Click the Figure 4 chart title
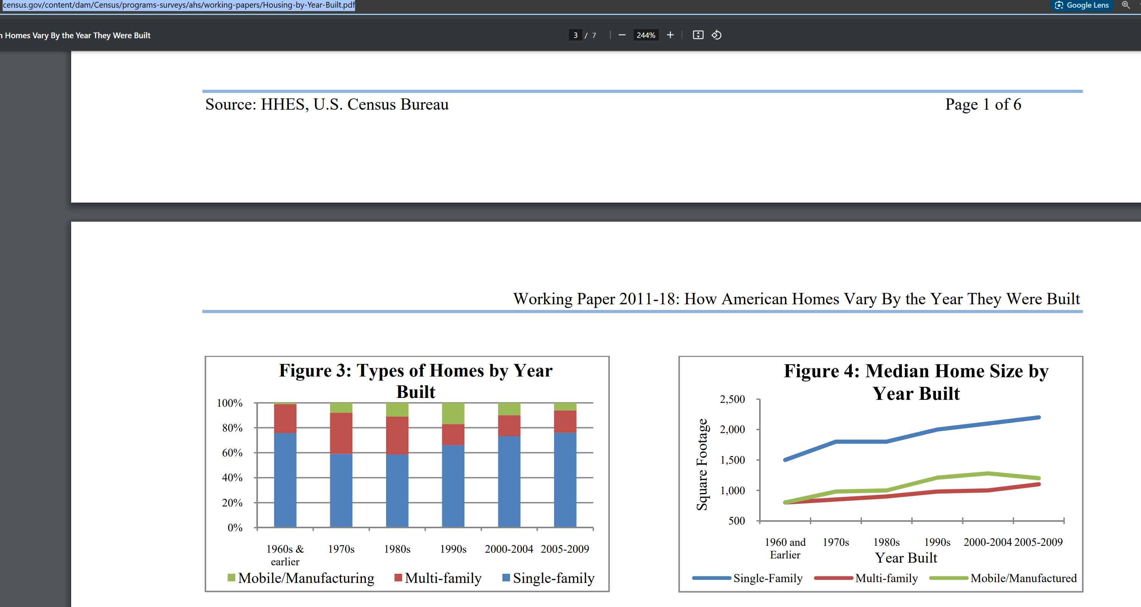This screenshot has height=607, width=1141. pyautogui.click(x=916, y=381)
